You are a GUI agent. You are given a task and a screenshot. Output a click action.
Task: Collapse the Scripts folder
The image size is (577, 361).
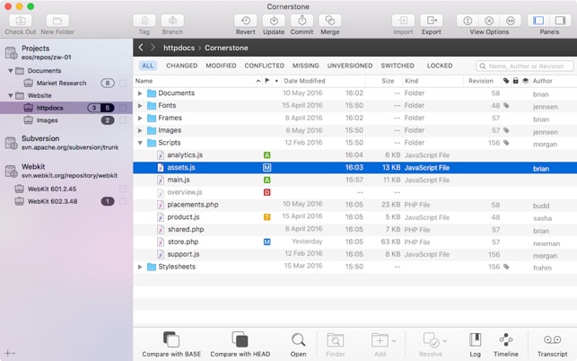click(x=140, y=143)
